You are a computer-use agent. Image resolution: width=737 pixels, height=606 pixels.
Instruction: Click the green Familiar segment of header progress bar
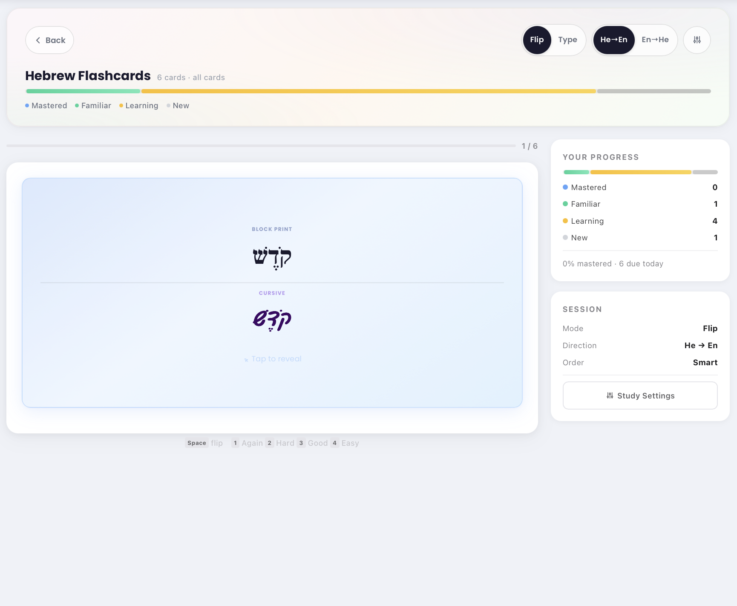coord(83,91)
